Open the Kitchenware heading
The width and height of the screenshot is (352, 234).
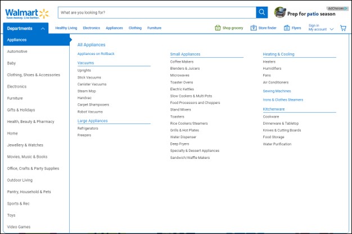point(273,109)
